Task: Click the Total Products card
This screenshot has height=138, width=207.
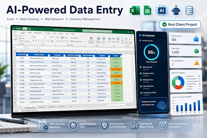Action: (x=185, y=38)
